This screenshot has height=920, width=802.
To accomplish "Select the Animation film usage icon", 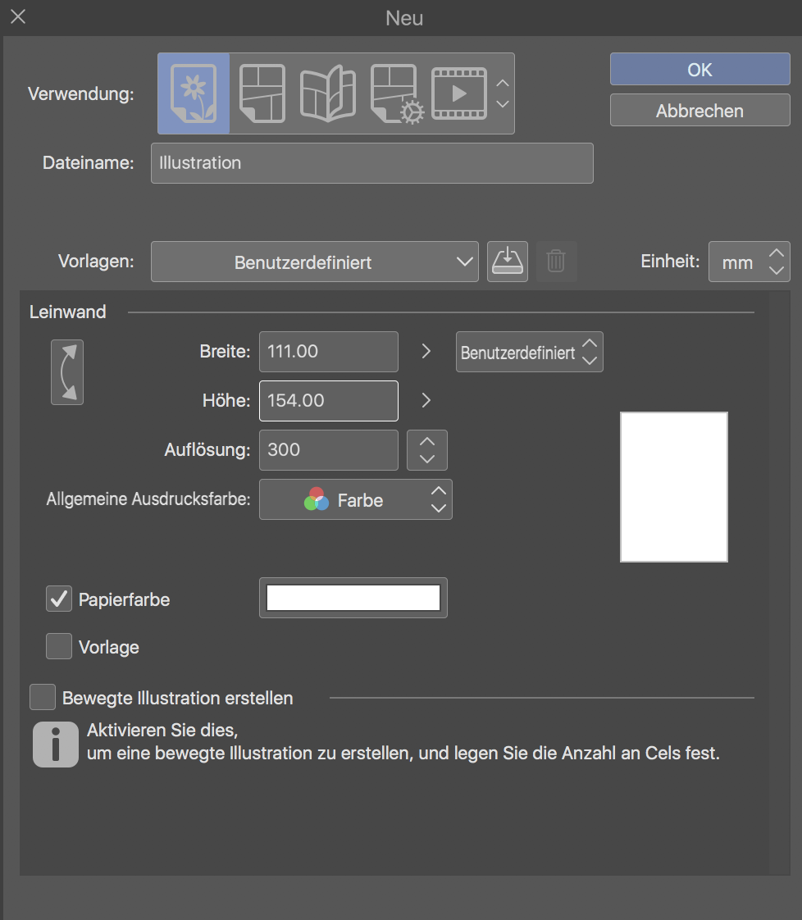I will 459,93.
